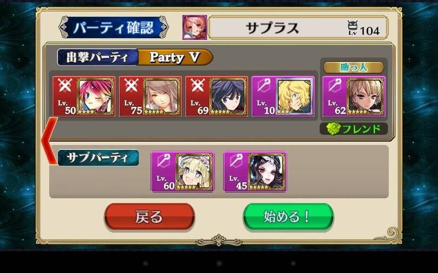Viewport: 438px width, 273px height.
Task: Click the green フレンド handshake icon
Action: tap(333, 129)
